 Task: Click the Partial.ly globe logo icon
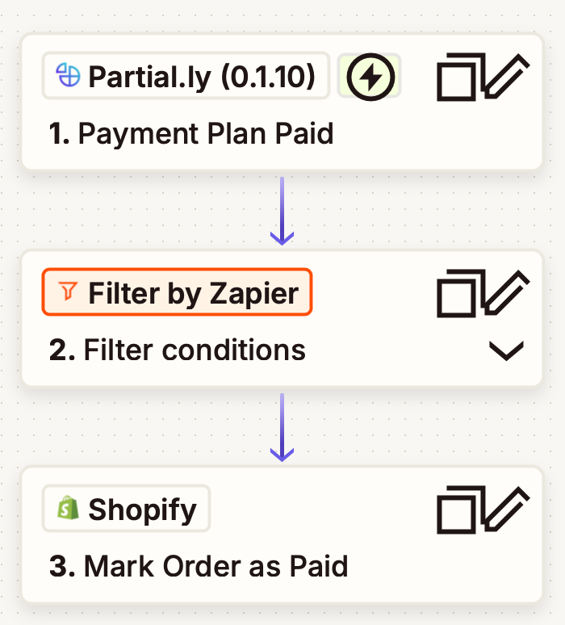68,77
